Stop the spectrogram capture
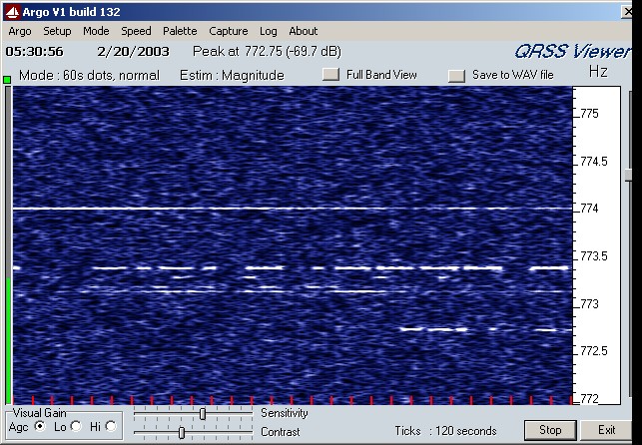Viewport: 642px width, 445px height. click(550, 430)
